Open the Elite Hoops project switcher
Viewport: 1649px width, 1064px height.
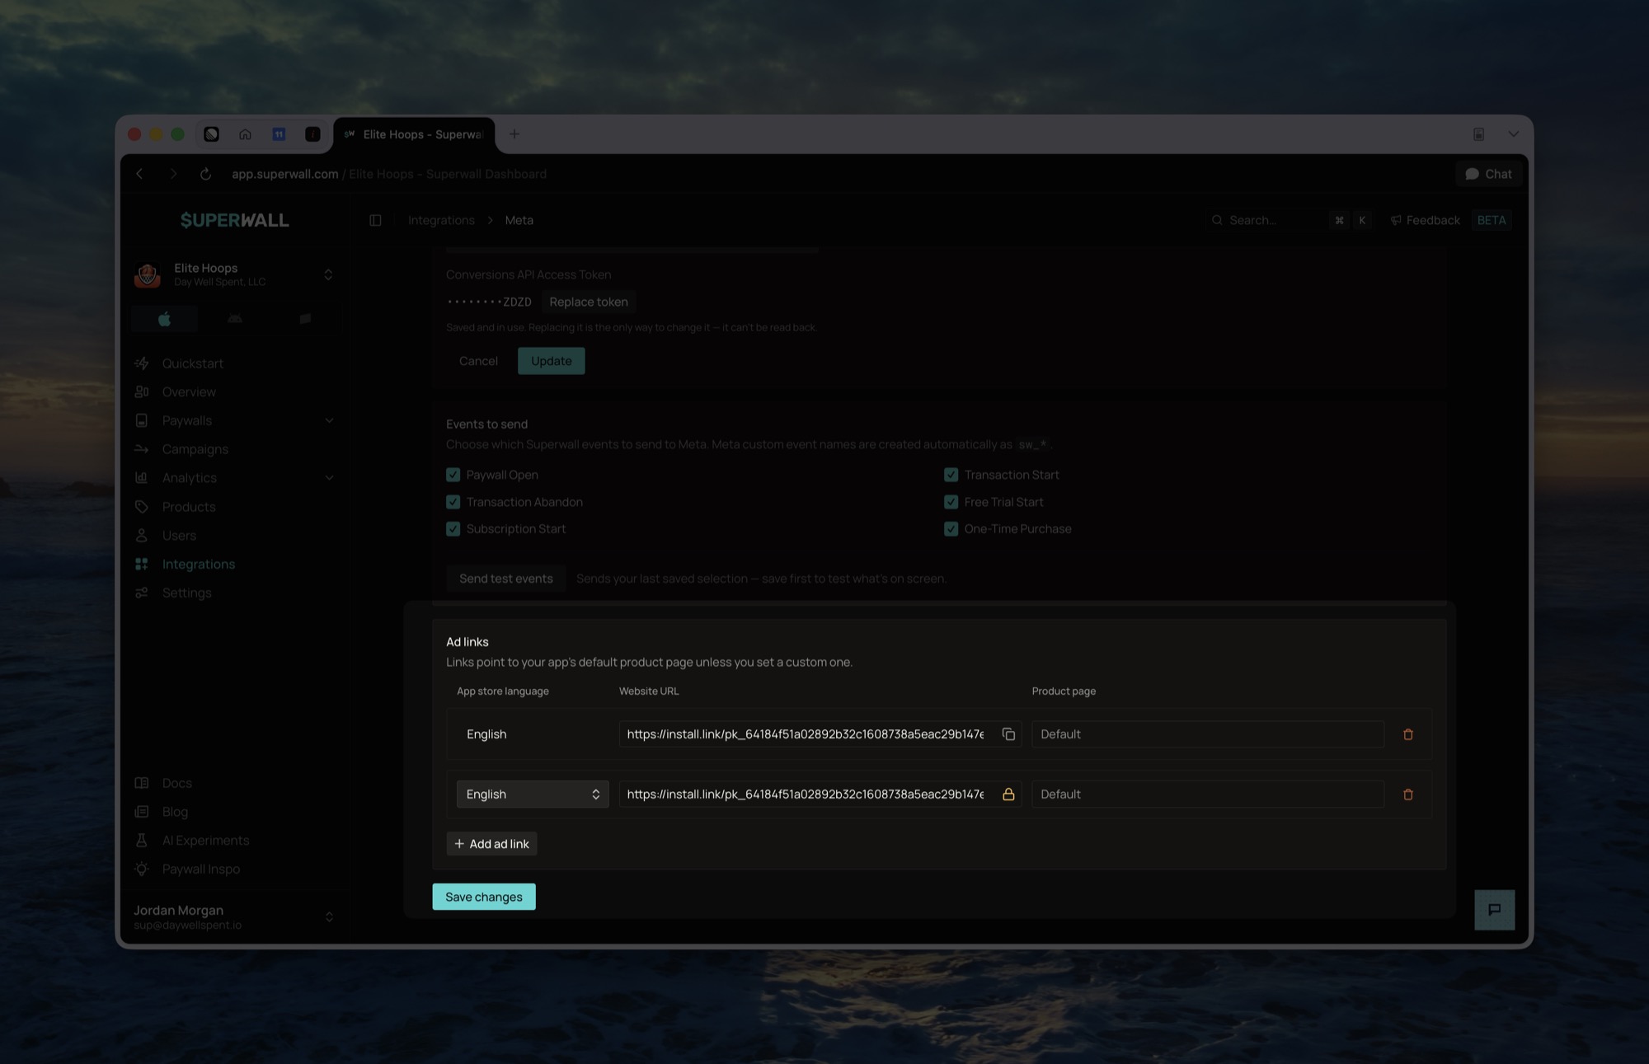click(x=328, y=274)
